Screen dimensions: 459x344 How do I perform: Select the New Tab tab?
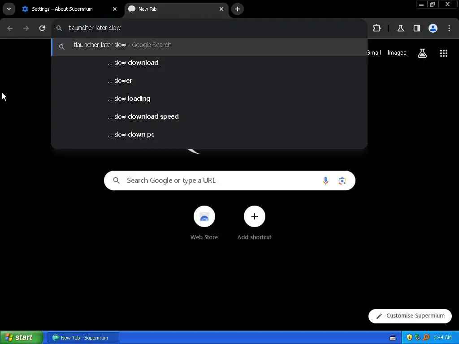177,9
